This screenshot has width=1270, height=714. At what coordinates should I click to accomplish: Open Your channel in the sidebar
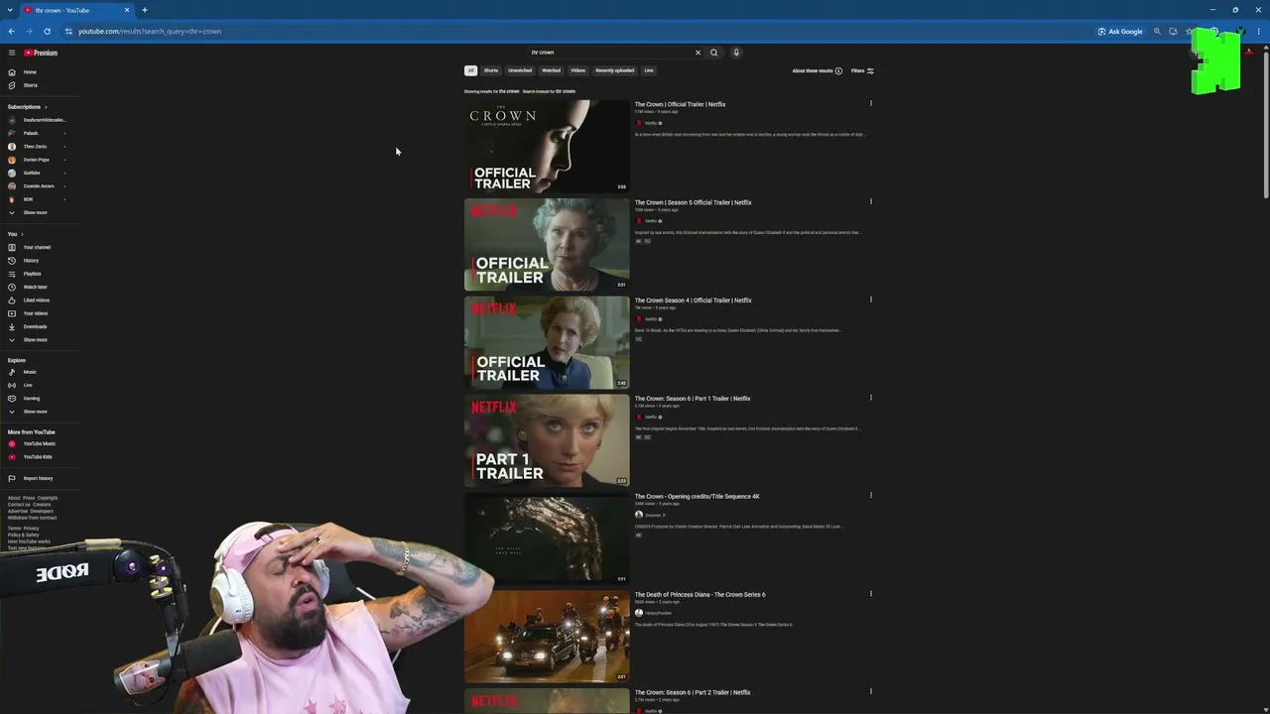37,247
